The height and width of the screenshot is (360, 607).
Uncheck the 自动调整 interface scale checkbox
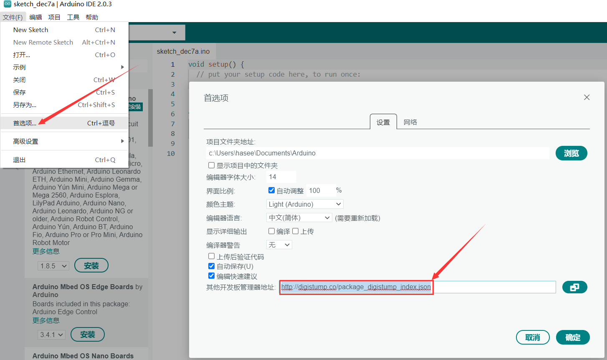[271, 190]
